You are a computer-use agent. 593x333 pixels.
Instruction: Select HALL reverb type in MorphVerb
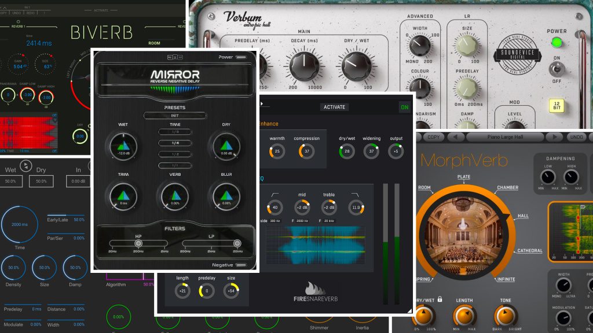tap(523, 216)
